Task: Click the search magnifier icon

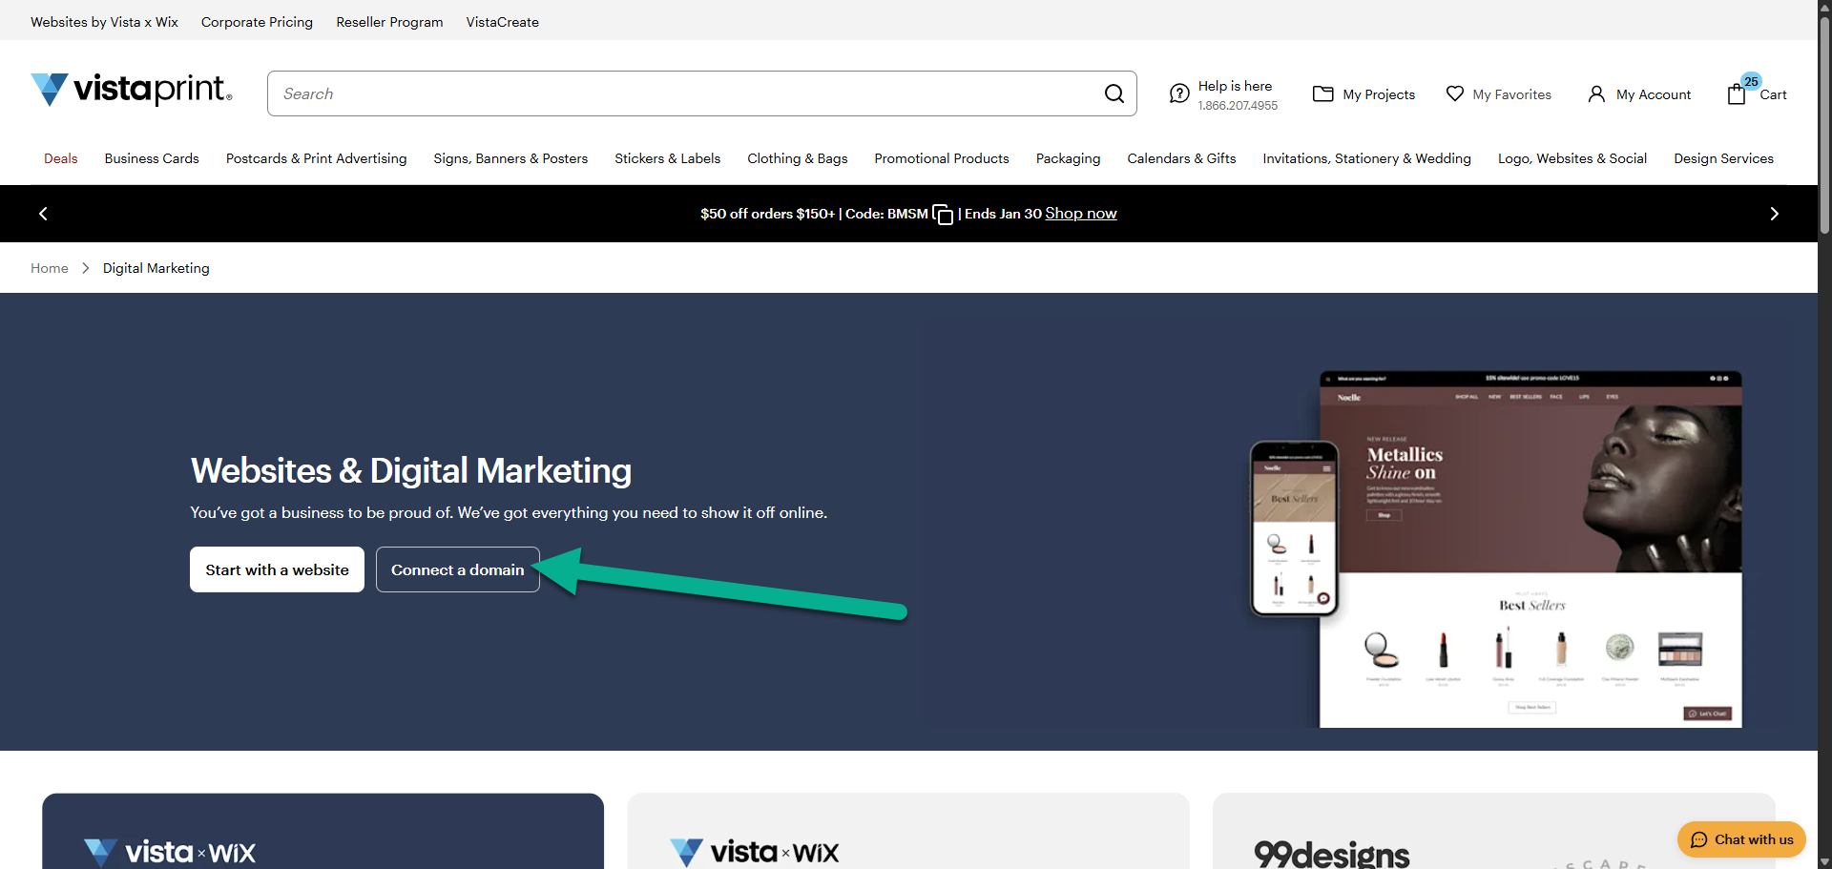Action: pyautogui.click(x=1114, y=93)
